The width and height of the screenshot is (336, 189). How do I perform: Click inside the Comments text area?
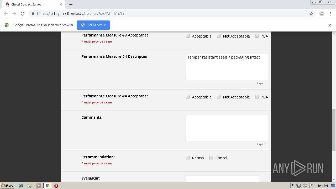pyautogui.click(x=227, y=128)
